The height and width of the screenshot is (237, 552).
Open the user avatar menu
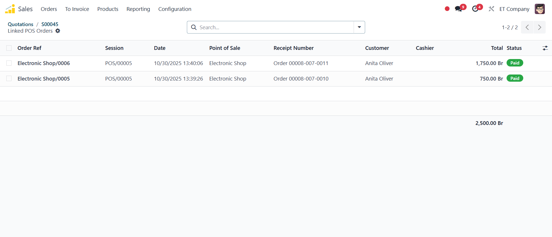[540, 9]
